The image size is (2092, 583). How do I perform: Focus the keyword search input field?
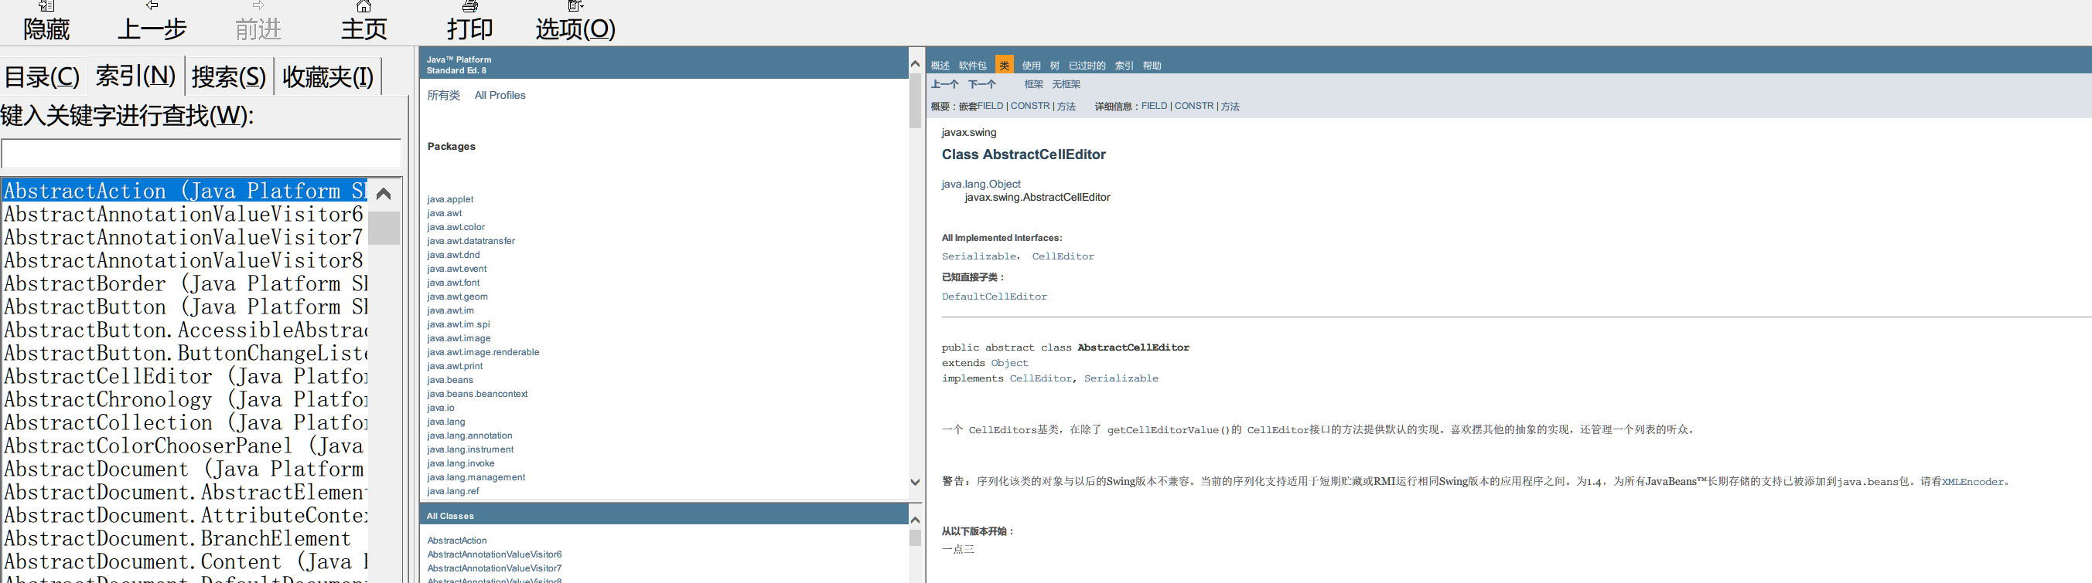(201, 153)
